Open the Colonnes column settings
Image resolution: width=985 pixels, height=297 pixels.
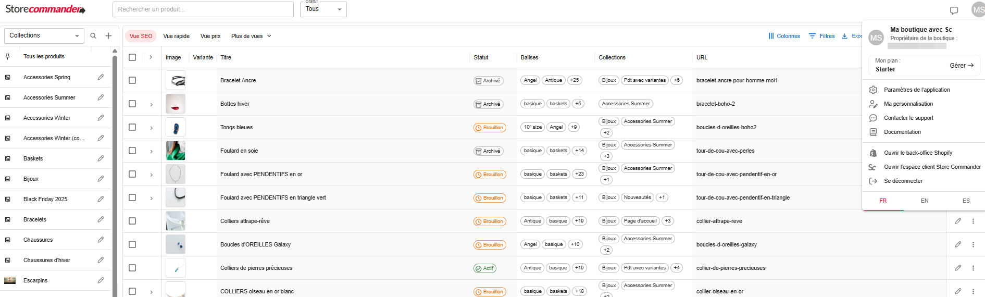[x=784, y=36]
